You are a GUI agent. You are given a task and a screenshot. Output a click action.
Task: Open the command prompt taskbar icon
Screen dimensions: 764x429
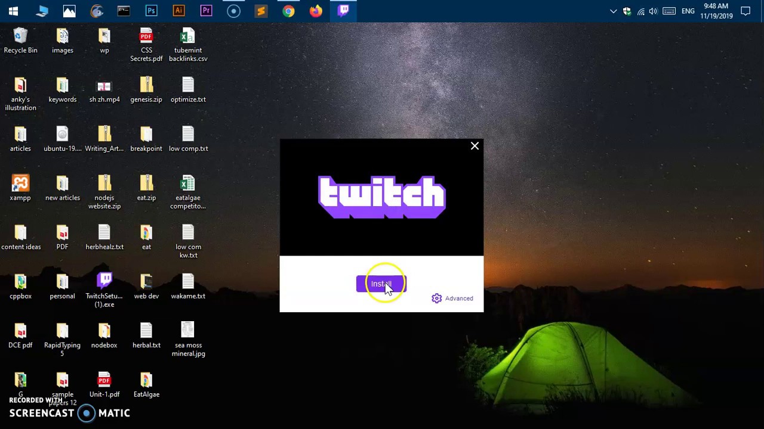coord(124,11)
